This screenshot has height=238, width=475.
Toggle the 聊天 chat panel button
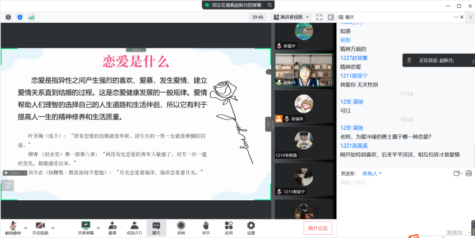click(157, 228)
